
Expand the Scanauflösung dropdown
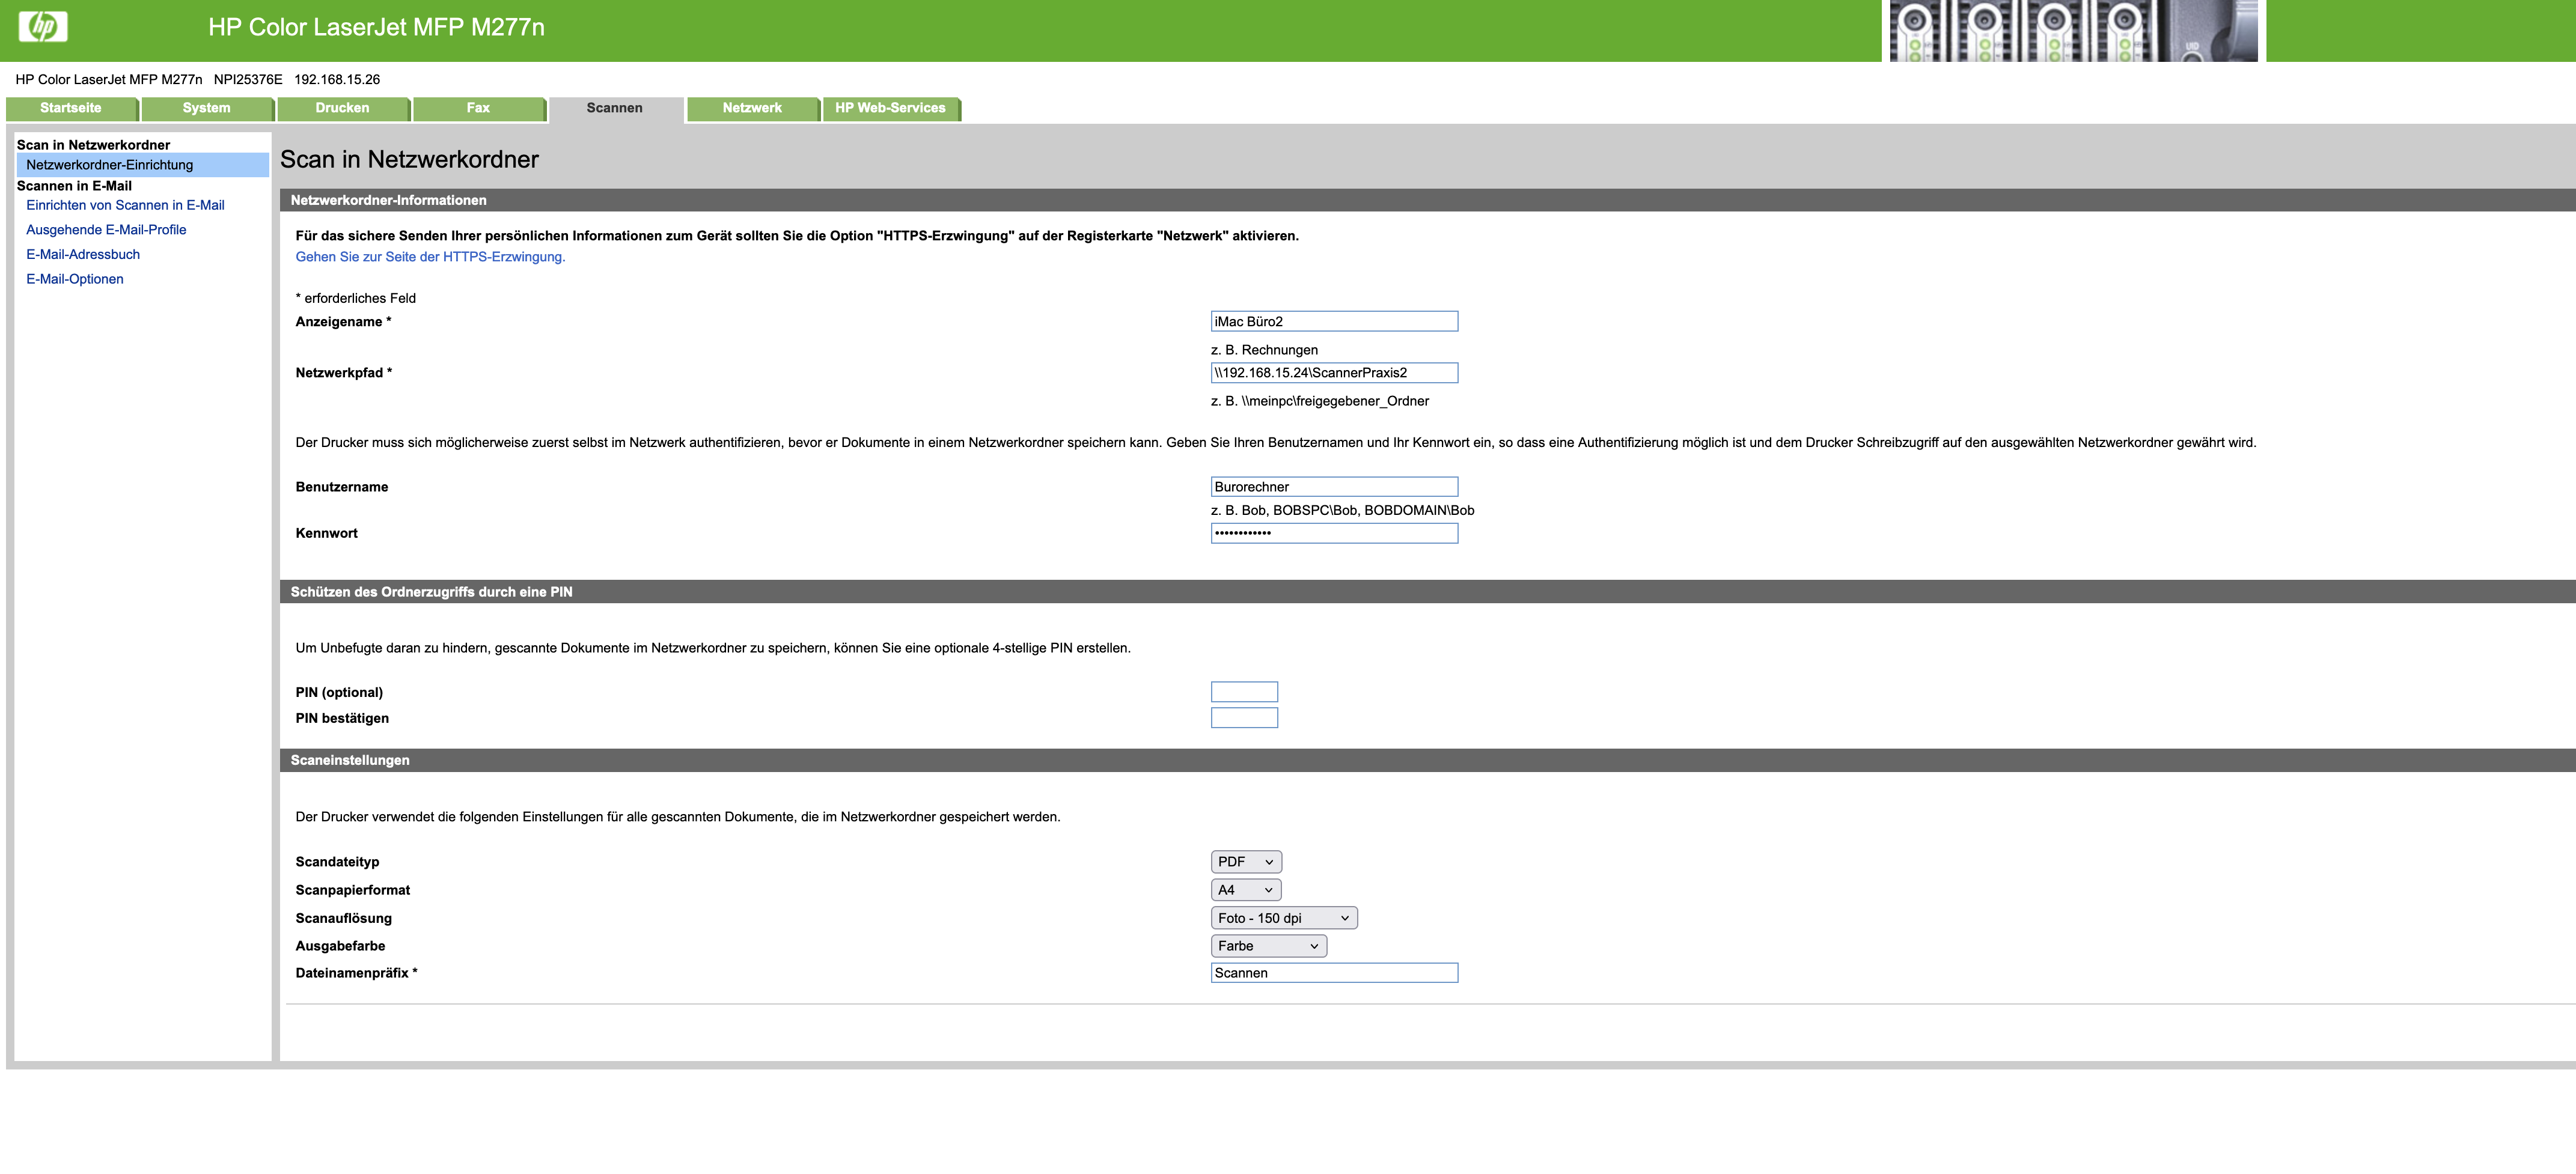tap(1283, 917)
